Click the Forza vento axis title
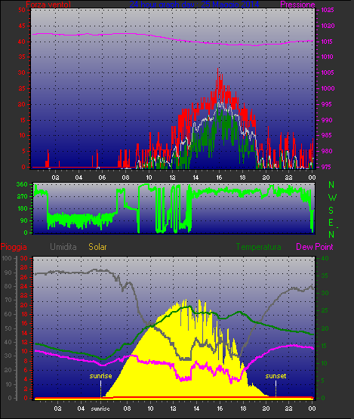This screenshot has height=419, width=354. coord(48,5)
